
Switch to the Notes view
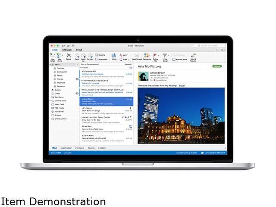point(102,148)
